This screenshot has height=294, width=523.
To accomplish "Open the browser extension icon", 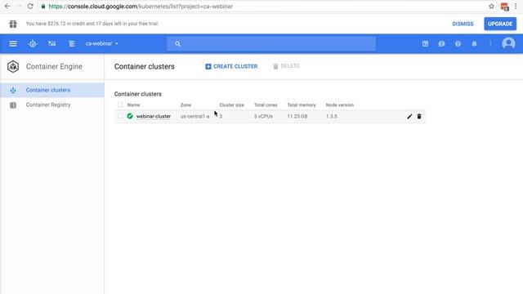I will click(504, 7).
